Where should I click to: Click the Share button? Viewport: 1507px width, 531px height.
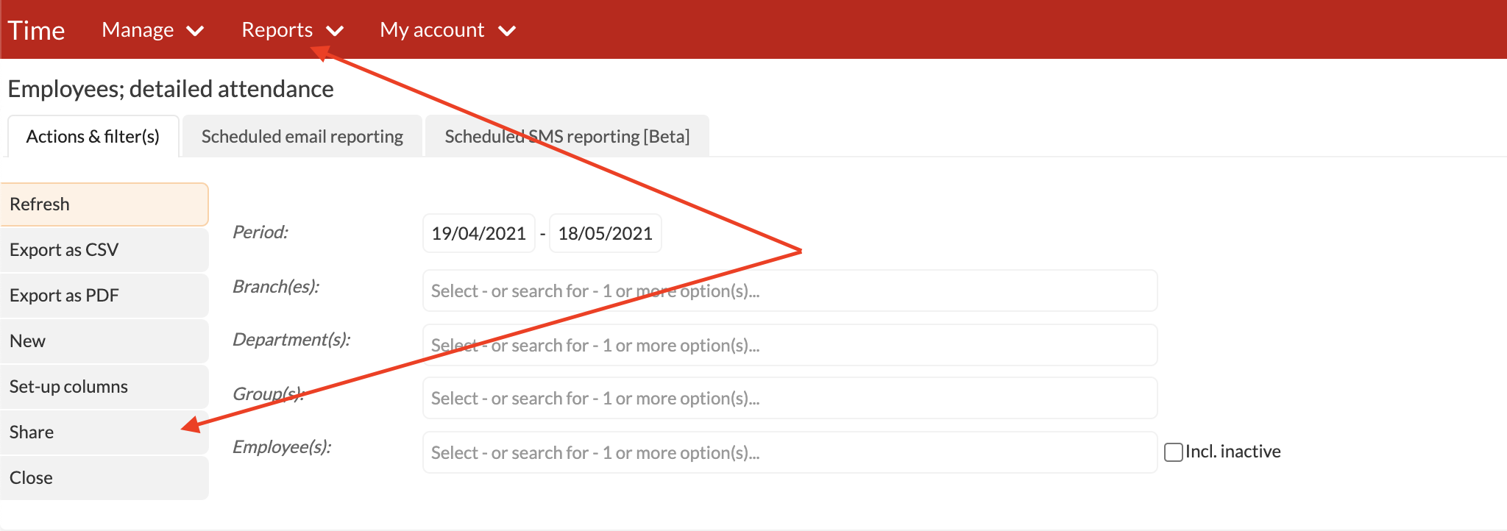click(x=104, y=432)
